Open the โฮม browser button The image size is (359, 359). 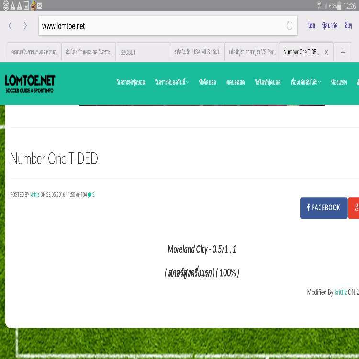click(312, 25)
